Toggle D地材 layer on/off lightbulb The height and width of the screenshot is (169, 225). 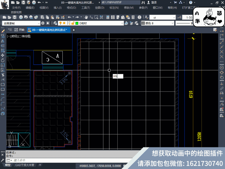click(x=60, y=23)
